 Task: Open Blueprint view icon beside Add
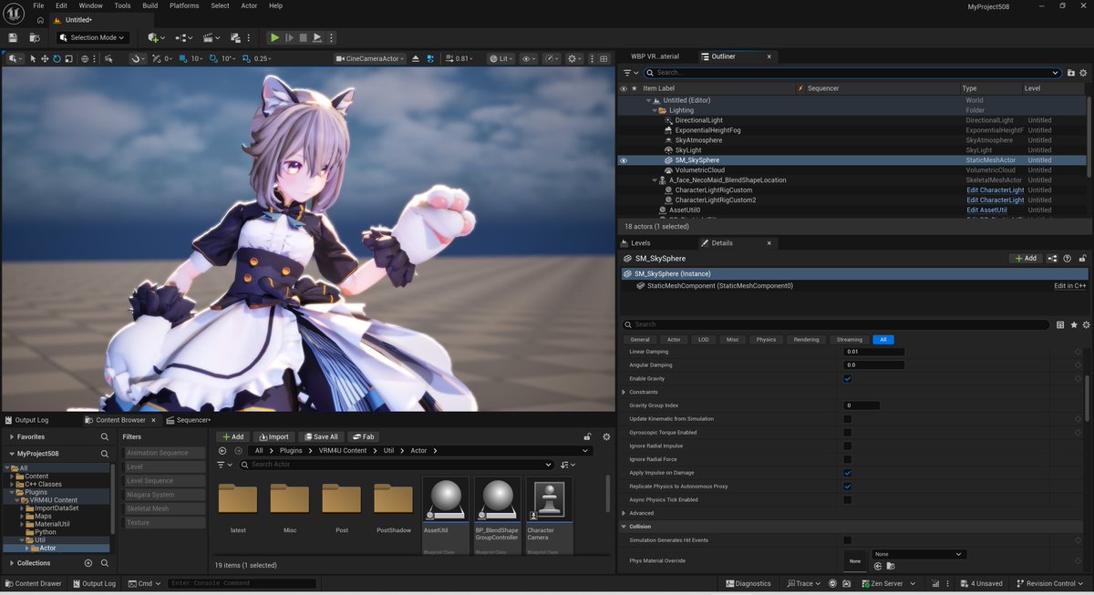(x=1053, y=259)
